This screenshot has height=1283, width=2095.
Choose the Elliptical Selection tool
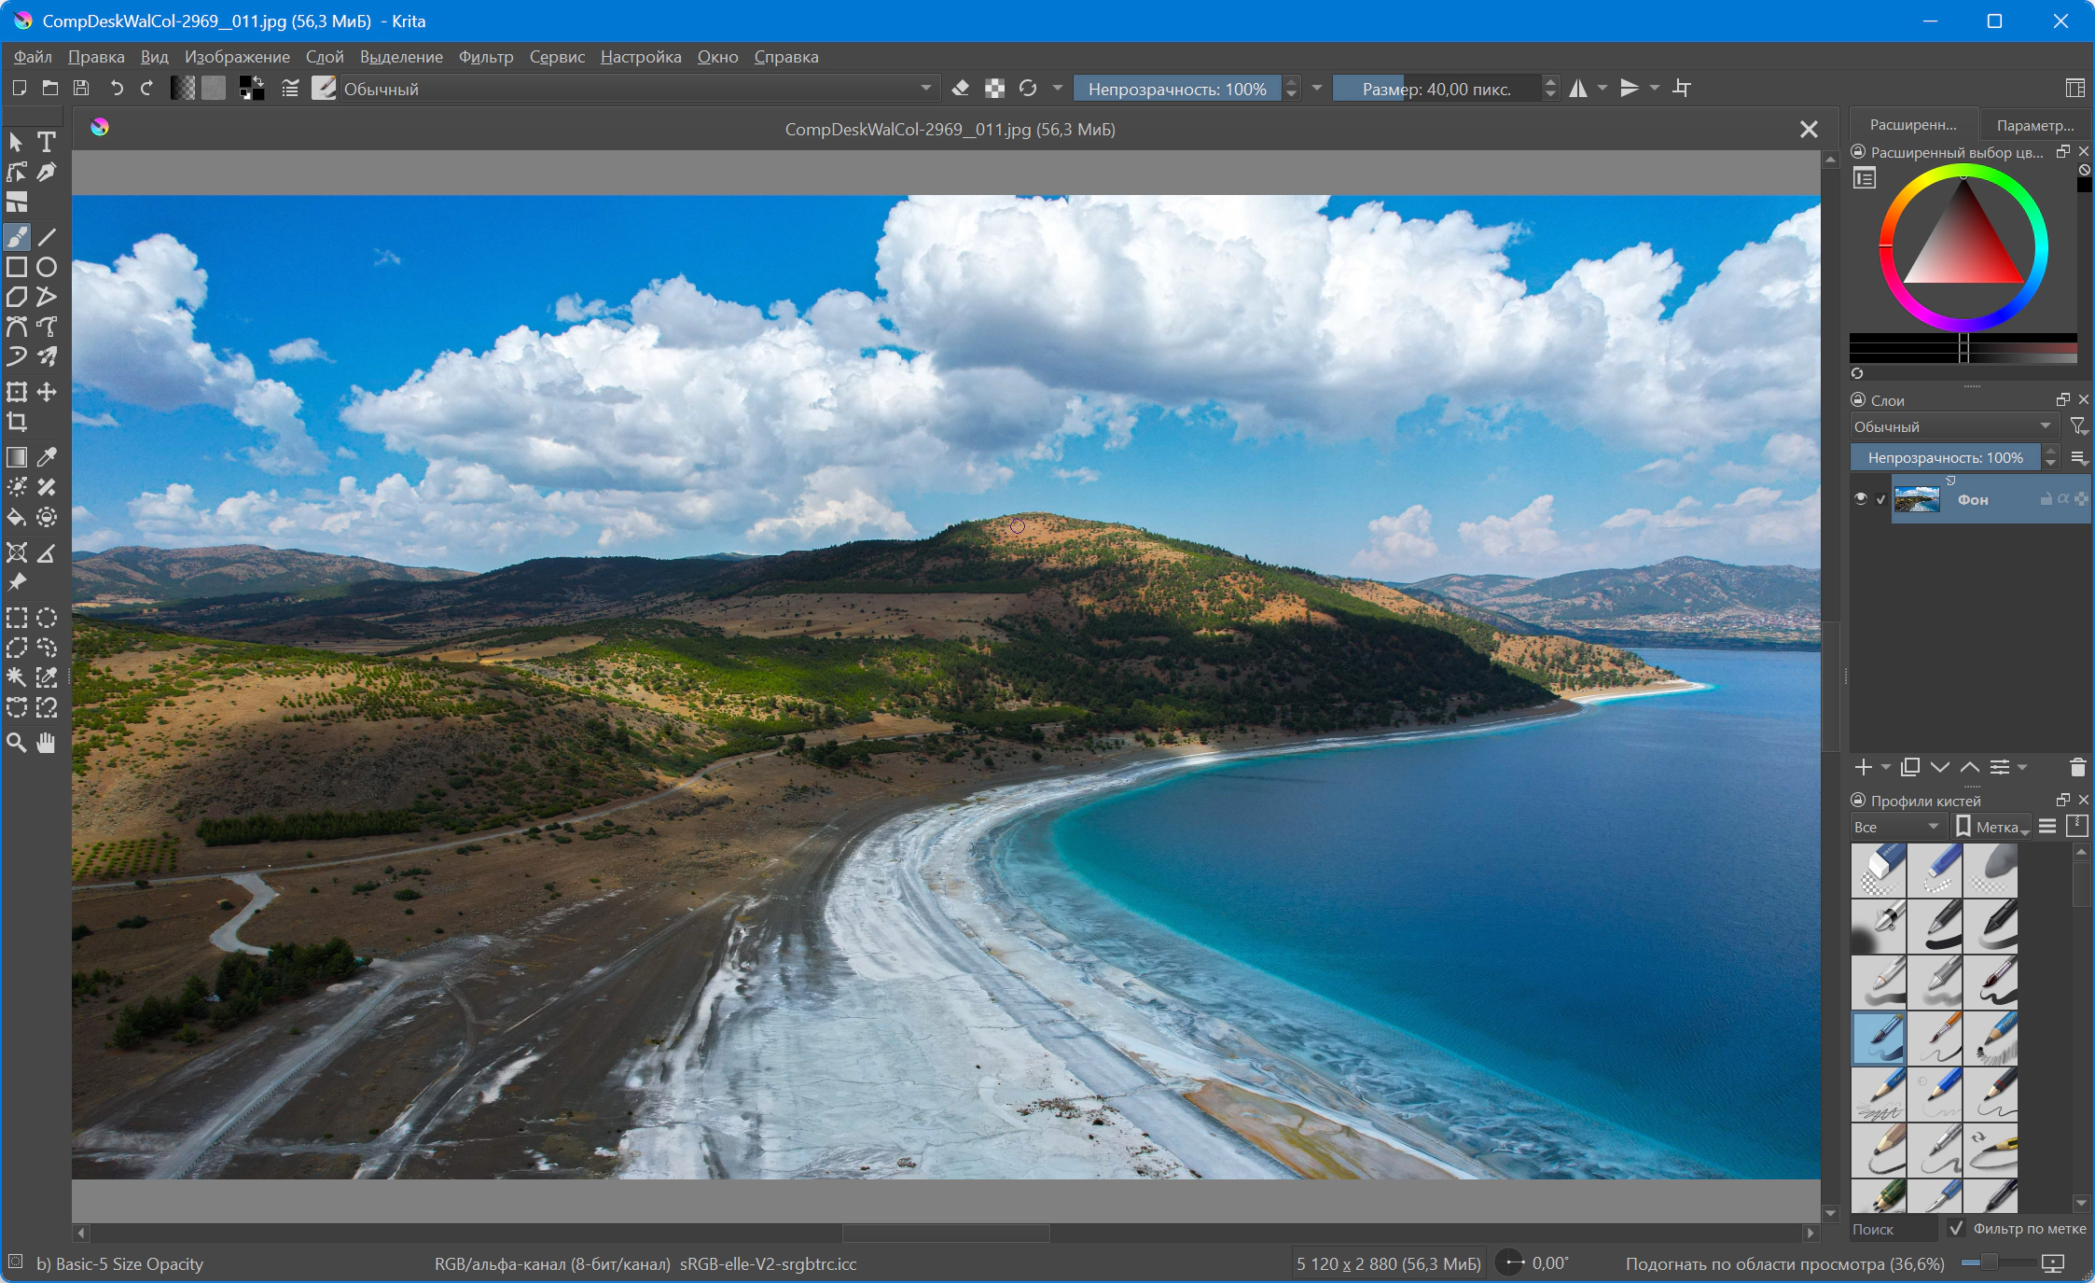[47, 618]
